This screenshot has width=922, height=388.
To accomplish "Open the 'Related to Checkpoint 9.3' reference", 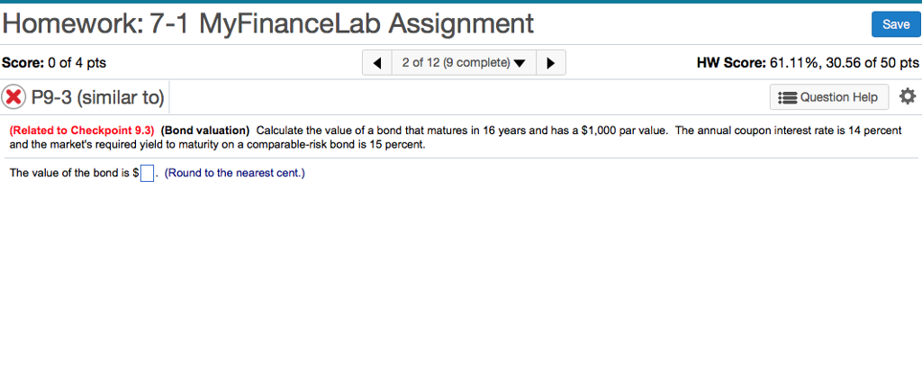I will (x=82, y=131).
